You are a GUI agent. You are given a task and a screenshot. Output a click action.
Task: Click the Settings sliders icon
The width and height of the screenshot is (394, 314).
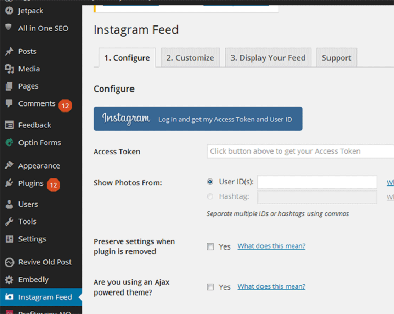[x=9, y=239]
